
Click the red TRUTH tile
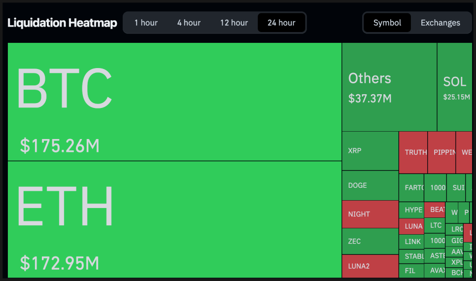[413, 152]
